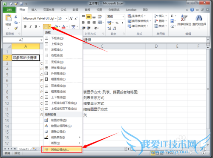Toggle align text right
This screenshot has height=158, width=213.
coord(94,22)
